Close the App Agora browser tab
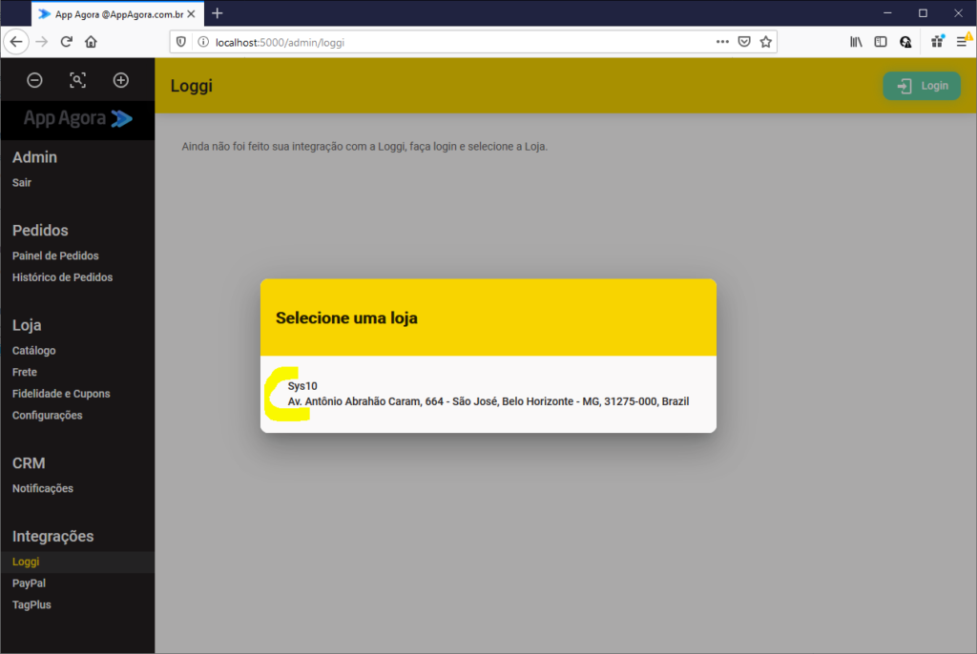Viewport: 977px width, 654px height. pos(191,13)
